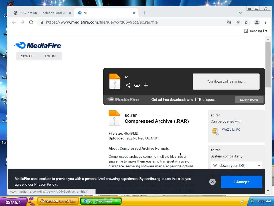Viewport: 274px width, 206px height.
Task: Click the taskbar clock showing 7:38 AM
Action: 264,201
